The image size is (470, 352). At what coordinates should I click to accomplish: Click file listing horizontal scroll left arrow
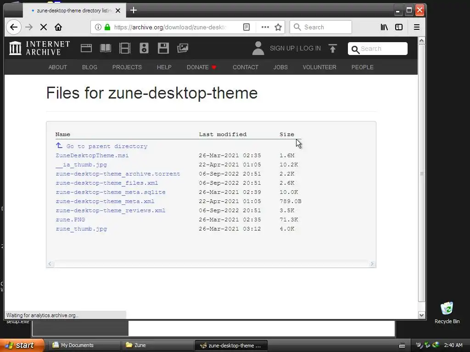pyautogui.click(x=50, y=264)
